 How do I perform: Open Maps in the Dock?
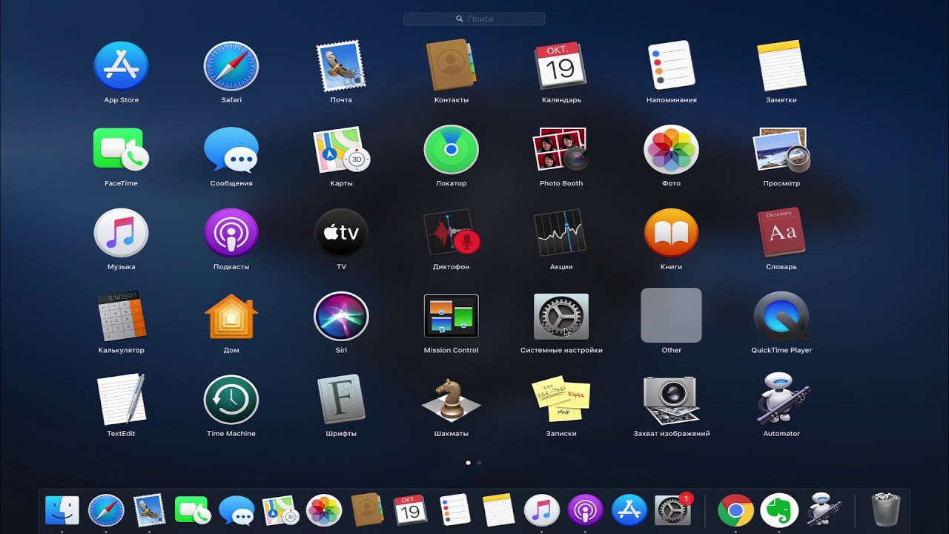(280, 510)
